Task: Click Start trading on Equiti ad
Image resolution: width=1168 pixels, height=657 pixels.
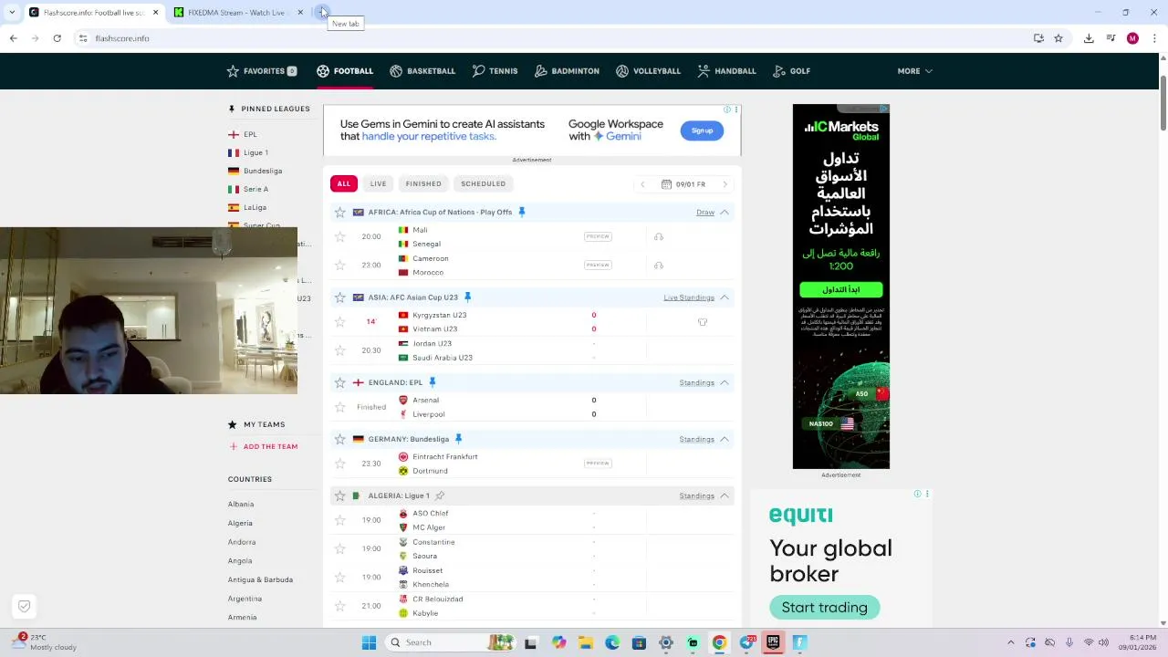Action: point(824,608)
